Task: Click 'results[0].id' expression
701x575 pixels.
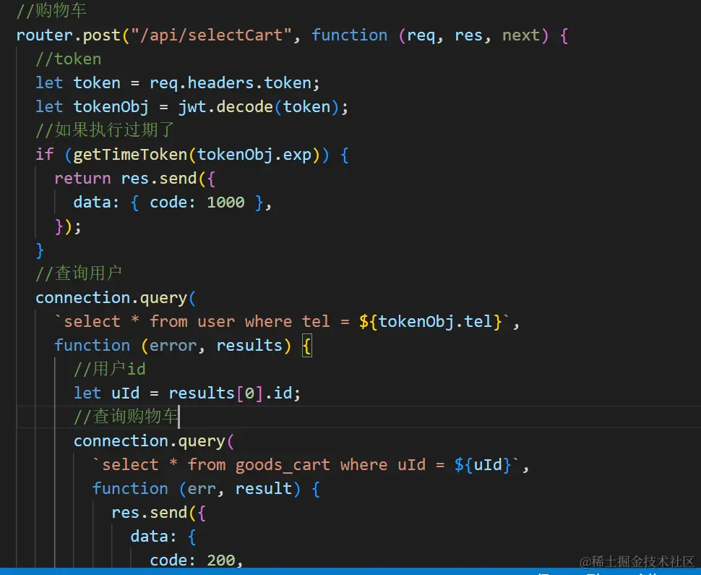Action: [x=231, y=393]
